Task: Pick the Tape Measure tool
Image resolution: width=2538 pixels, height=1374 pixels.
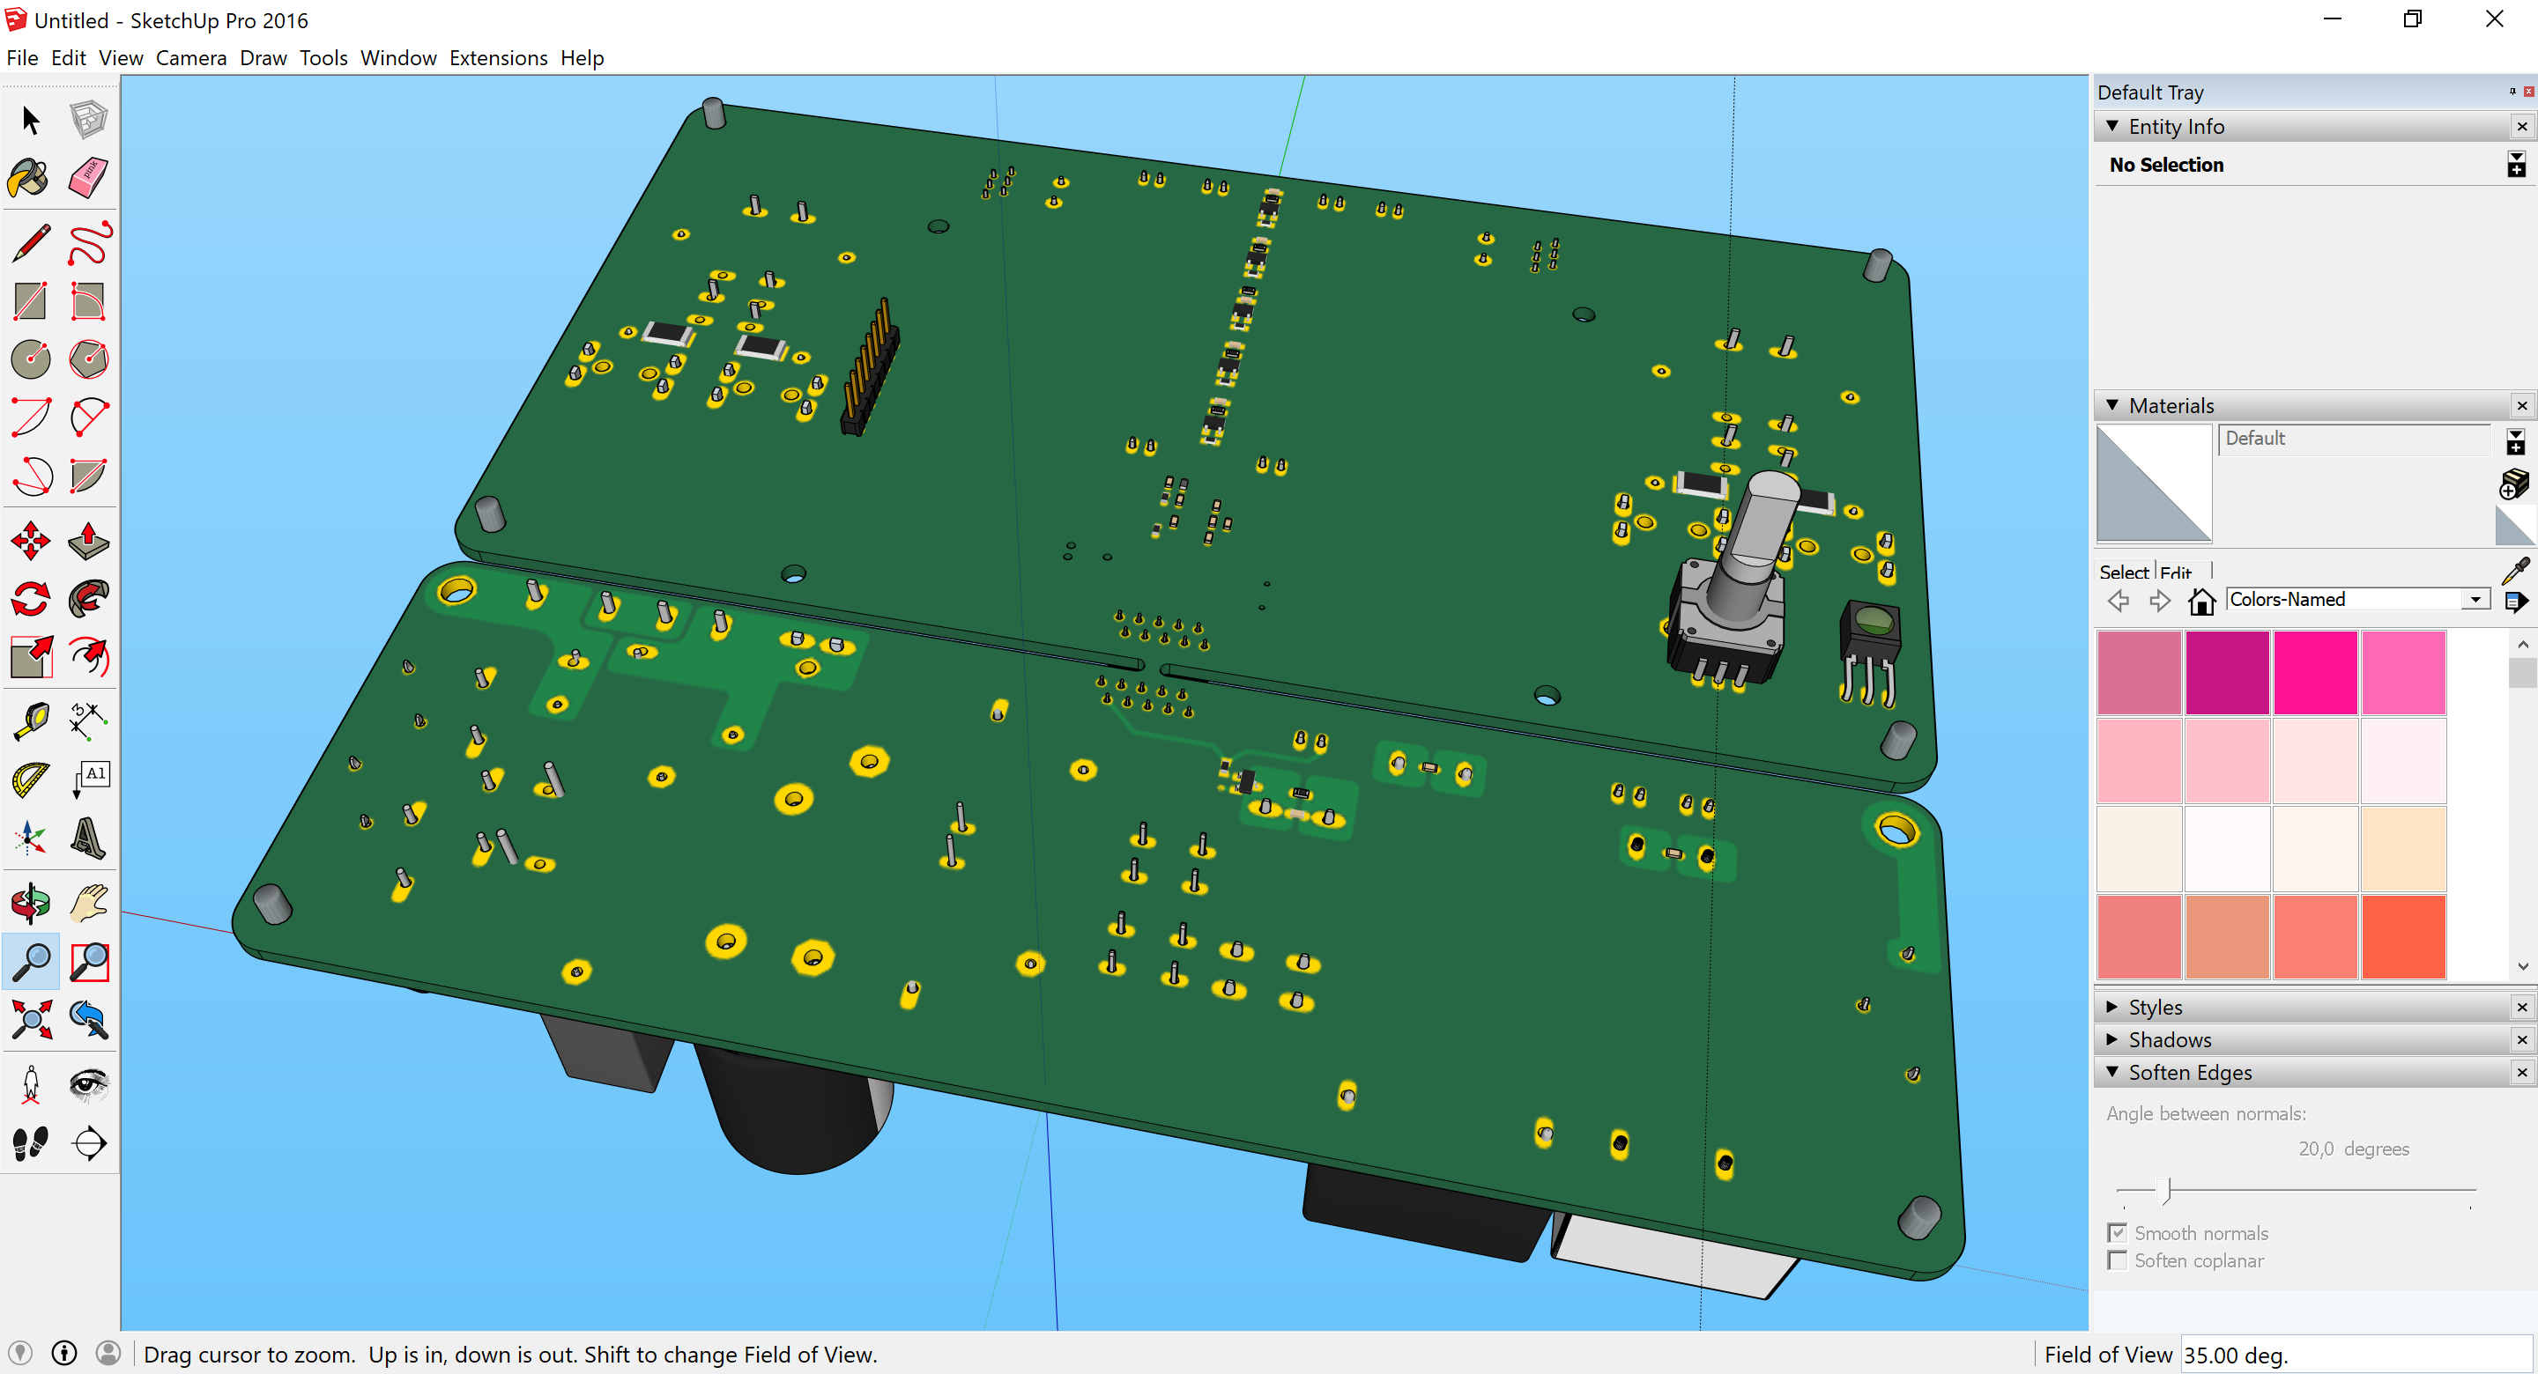Action: tap(31, 722)
